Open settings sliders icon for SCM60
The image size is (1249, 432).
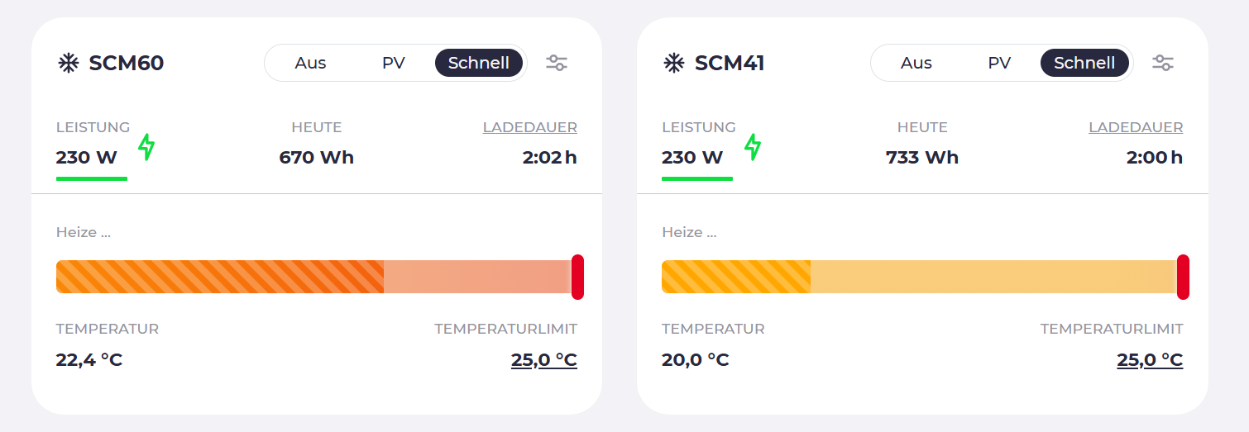pyautogui.click(x=557, y=63)
